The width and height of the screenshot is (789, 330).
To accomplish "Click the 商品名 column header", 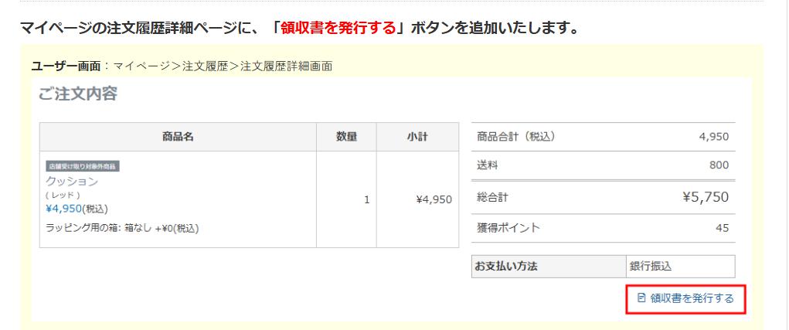I will (179, 137).
